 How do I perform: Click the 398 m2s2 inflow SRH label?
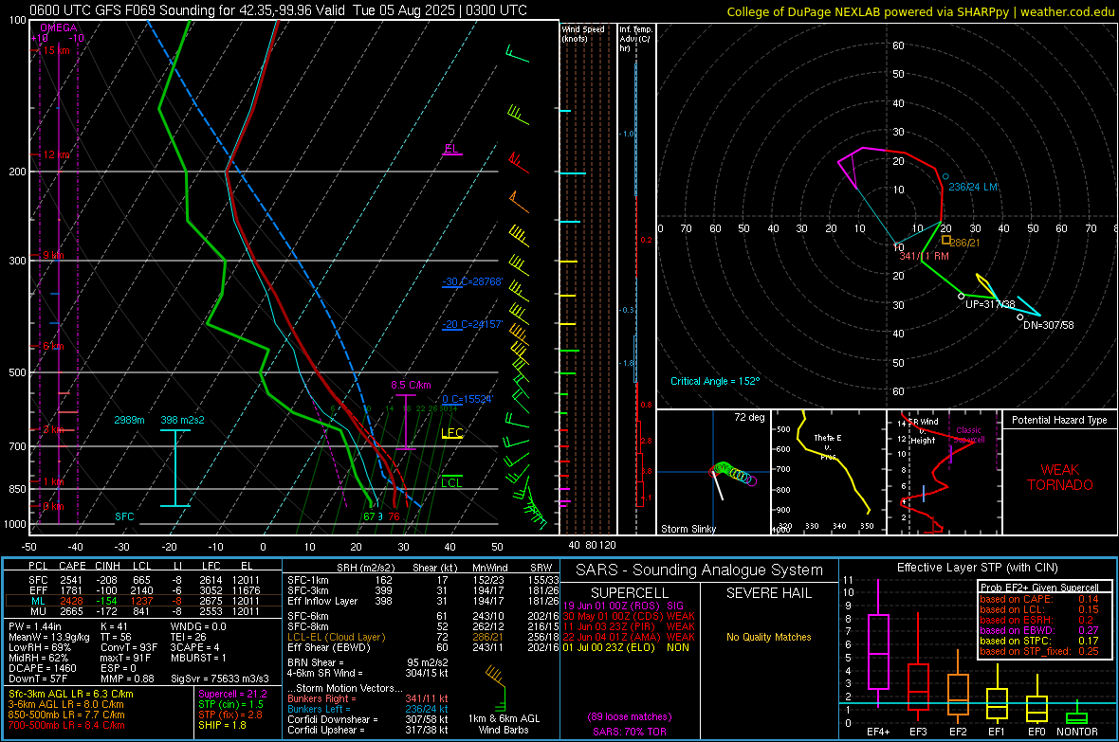[x=183, y=420]
